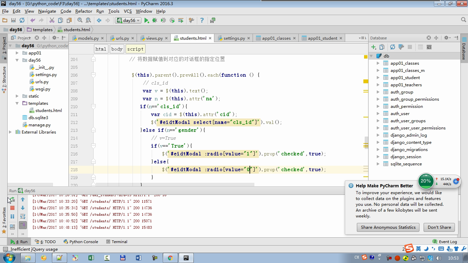Open data source properties wrench icon

coord(401,47)
